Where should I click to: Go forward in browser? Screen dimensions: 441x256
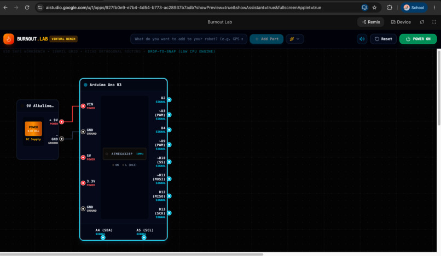pos(16,8)
